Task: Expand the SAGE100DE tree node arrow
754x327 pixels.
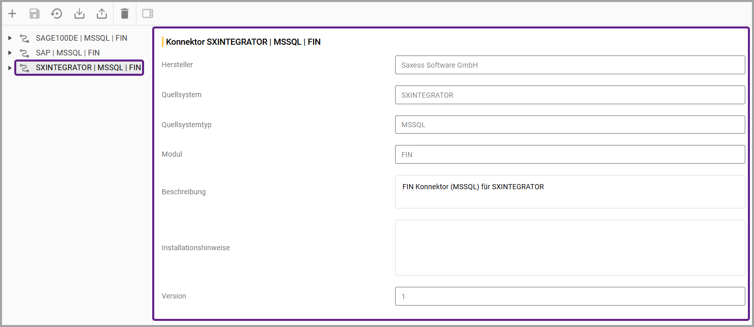Action: [10, 38]
